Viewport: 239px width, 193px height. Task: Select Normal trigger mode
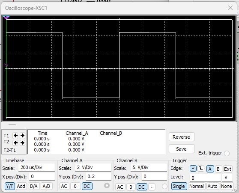pyautogui.click(x=197, y=186)
